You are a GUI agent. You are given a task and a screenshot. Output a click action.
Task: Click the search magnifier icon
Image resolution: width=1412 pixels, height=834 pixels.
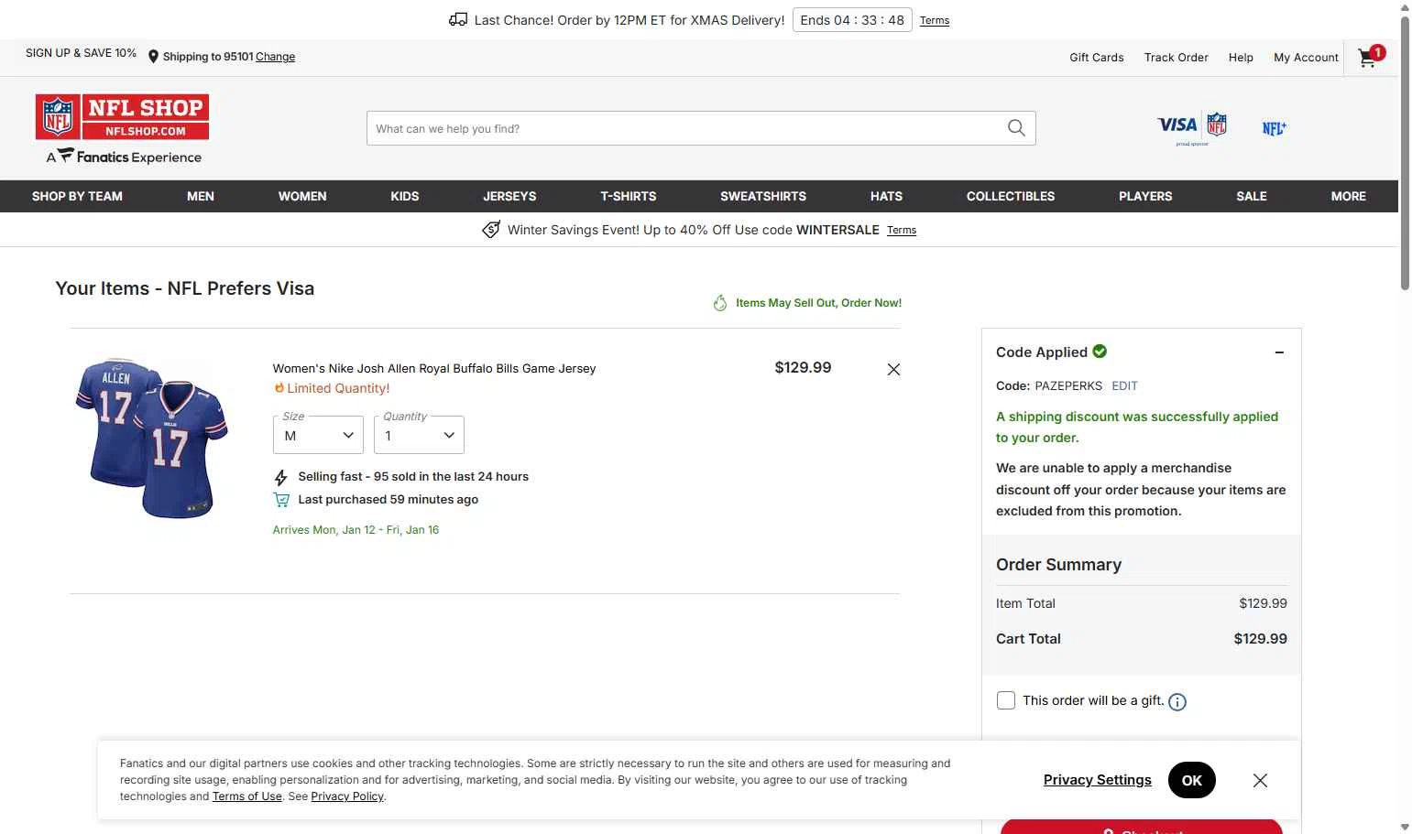1016,128
